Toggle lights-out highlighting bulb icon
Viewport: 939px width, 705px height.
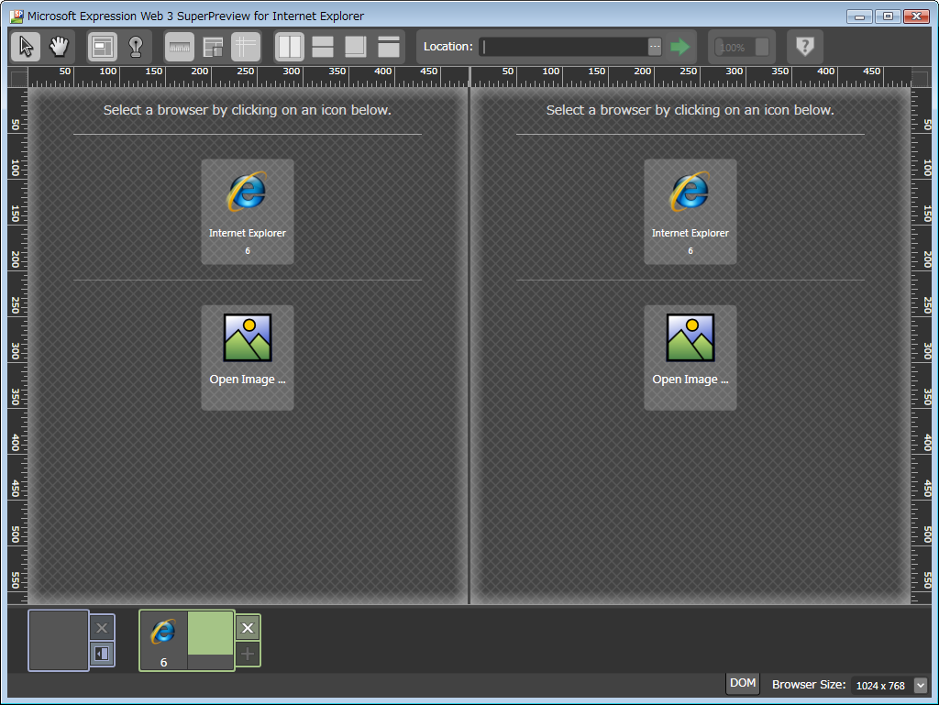point(136,47)
